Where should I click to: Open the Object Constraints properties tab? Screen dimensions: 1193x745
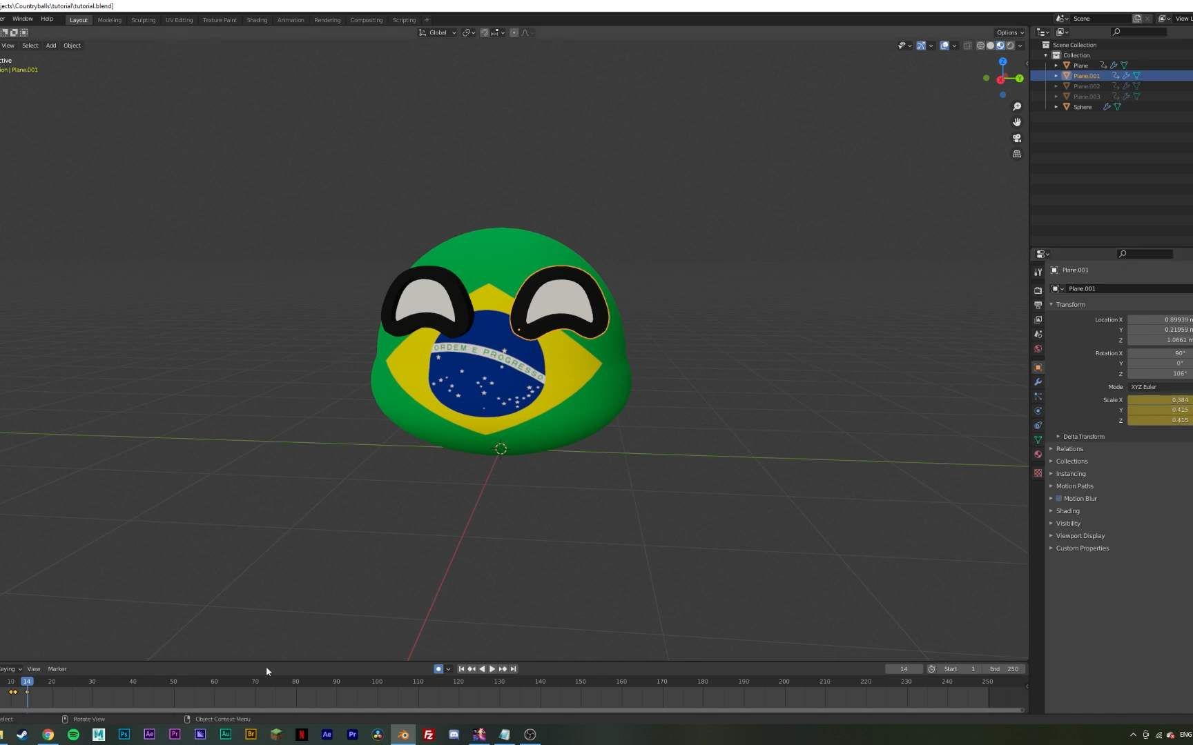(x=1038, y=425)
